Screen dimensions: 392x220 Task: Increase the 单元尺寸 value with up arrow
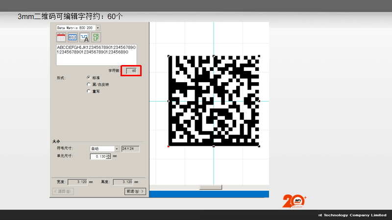click(x=108, y=155)
